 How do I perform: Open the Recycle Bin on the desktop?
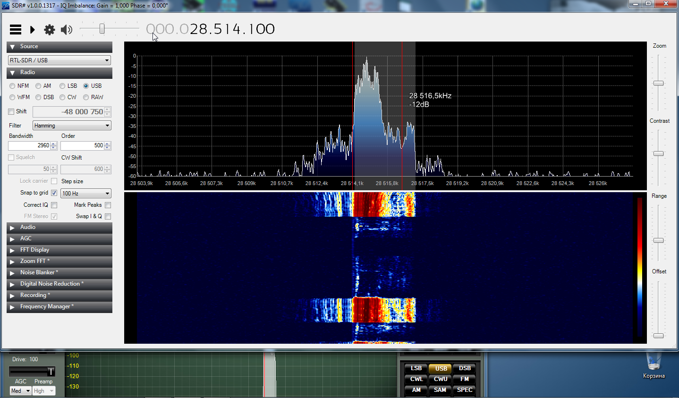[654, 364]
